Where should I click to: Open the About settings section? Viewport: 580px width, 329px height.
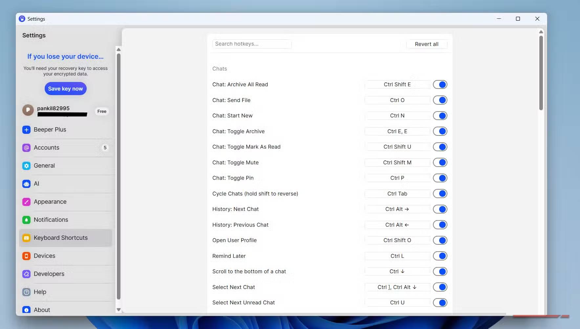pyautogui.click(x=42, y=310)
